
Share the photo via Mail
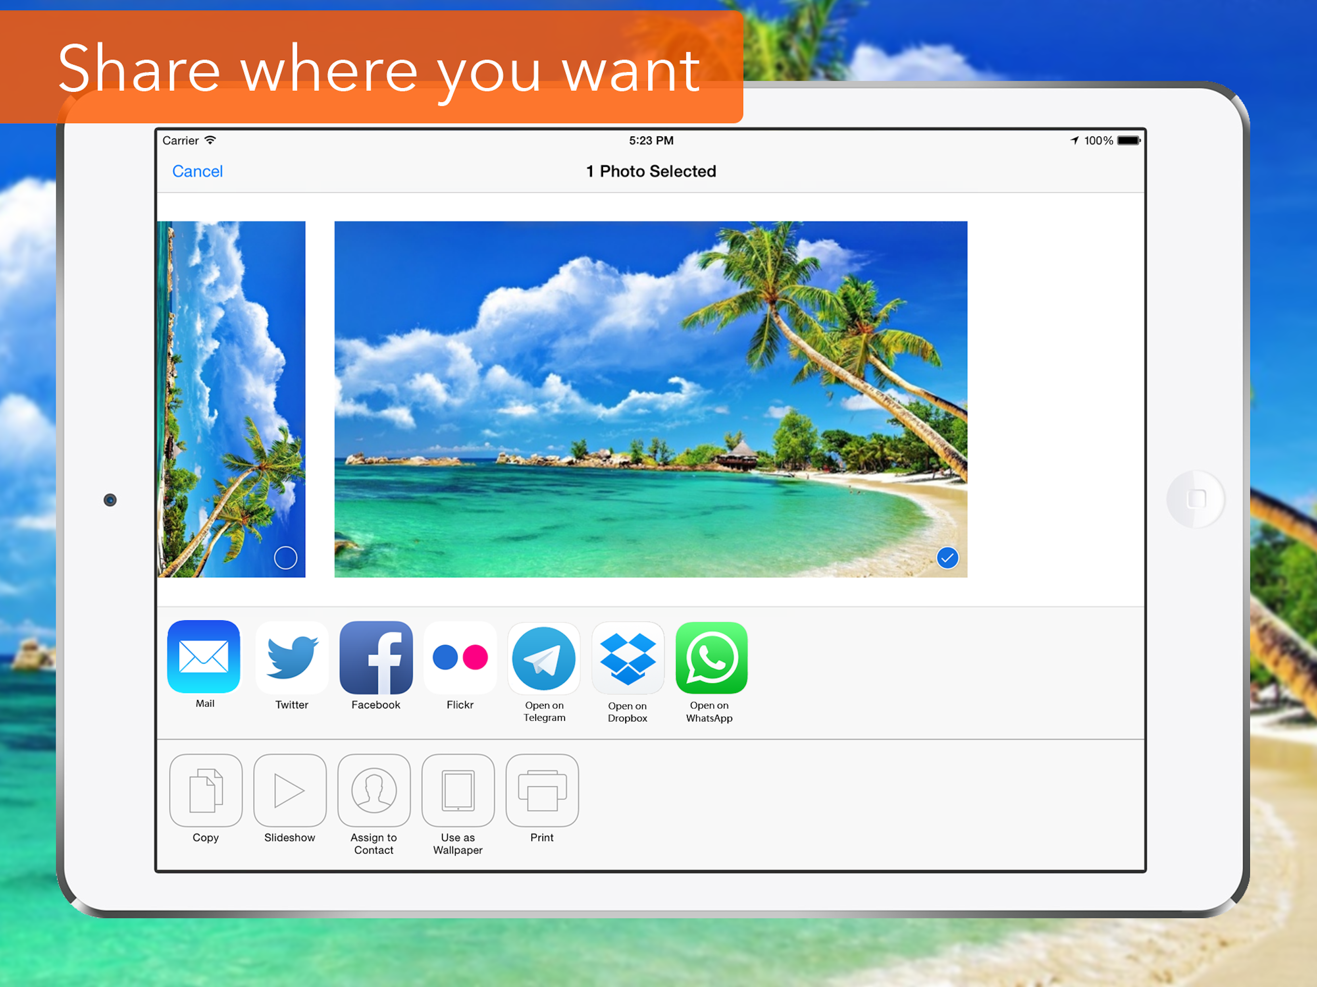[x=203, y=656]
